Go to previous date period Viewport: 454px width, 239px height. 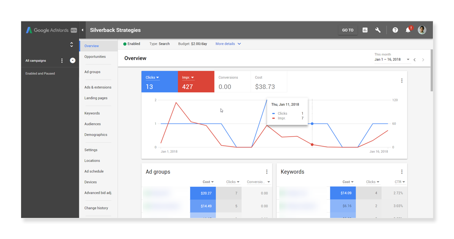pos(415,60)
